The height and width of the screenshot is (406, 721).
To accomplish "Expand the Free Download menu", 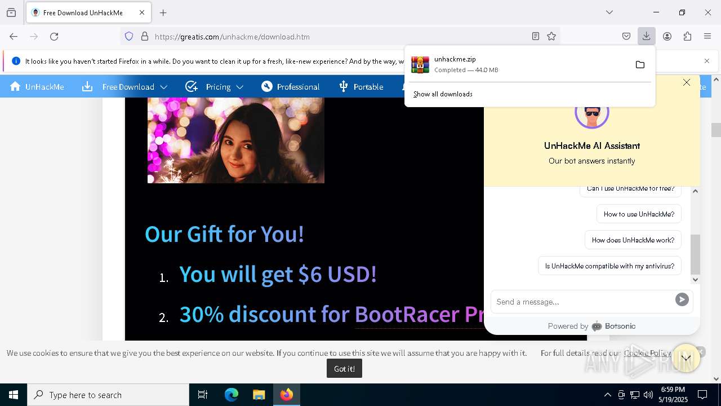I will click(125, 87).
